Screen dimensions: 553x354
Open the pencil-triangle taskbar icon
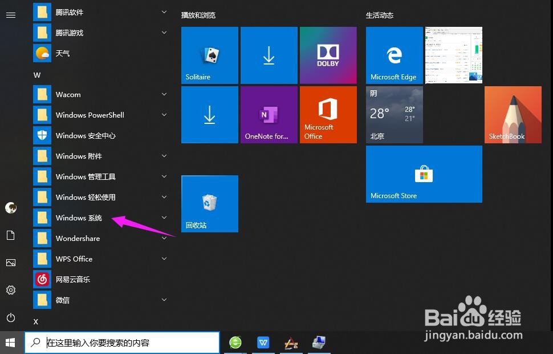(x=291, y=343)
